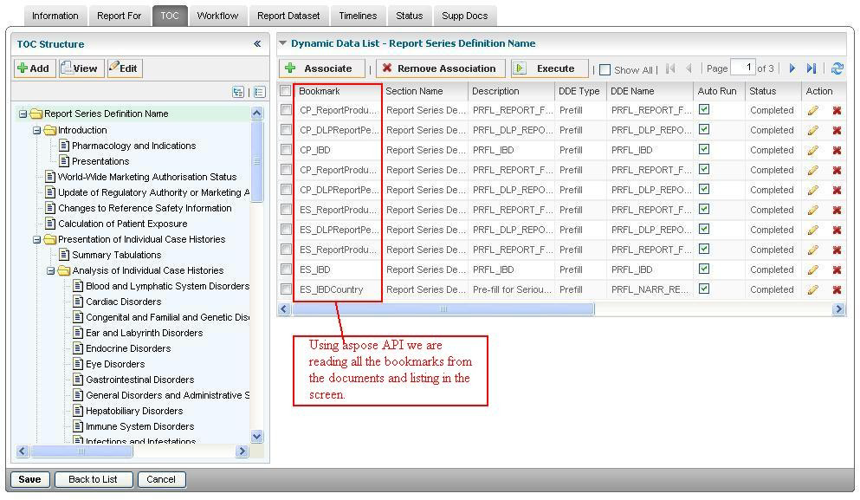Click the Save button

[29, 480]
